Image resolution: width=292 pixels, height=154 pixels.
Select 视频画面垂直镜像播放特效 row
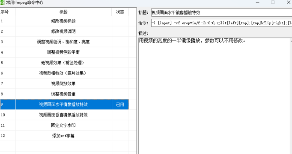pos(64,115)
